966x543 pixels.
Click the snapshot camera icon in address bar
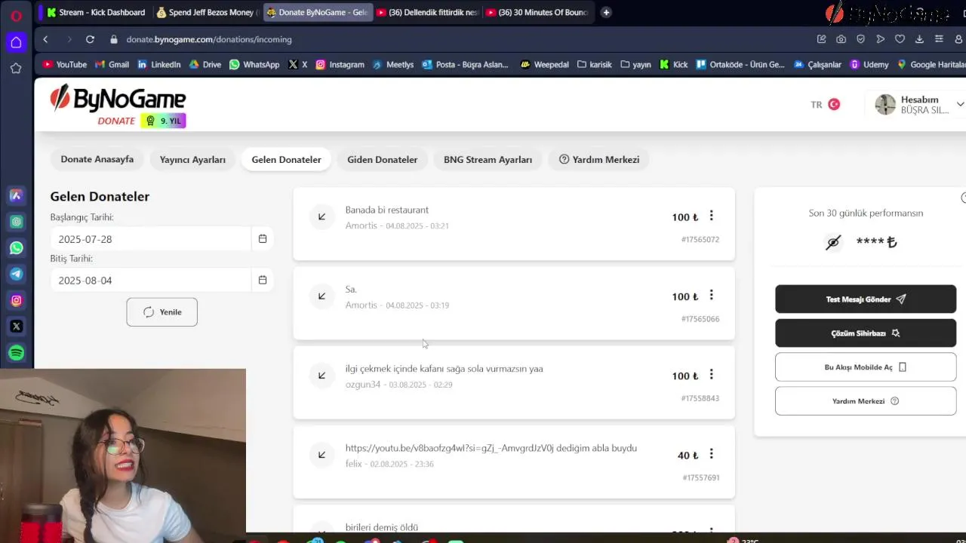(x=841, y=39)
